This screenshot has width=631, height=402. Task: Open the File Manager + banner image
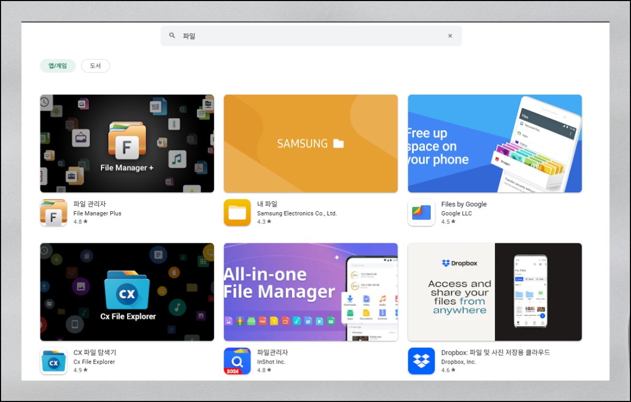pos(127,143)
